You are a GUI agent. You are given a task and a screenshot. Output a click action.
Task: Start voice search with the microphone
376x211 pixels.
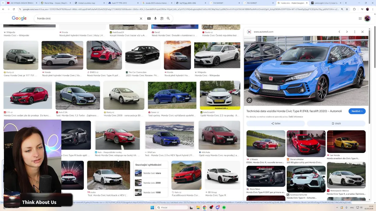point(155,18)
